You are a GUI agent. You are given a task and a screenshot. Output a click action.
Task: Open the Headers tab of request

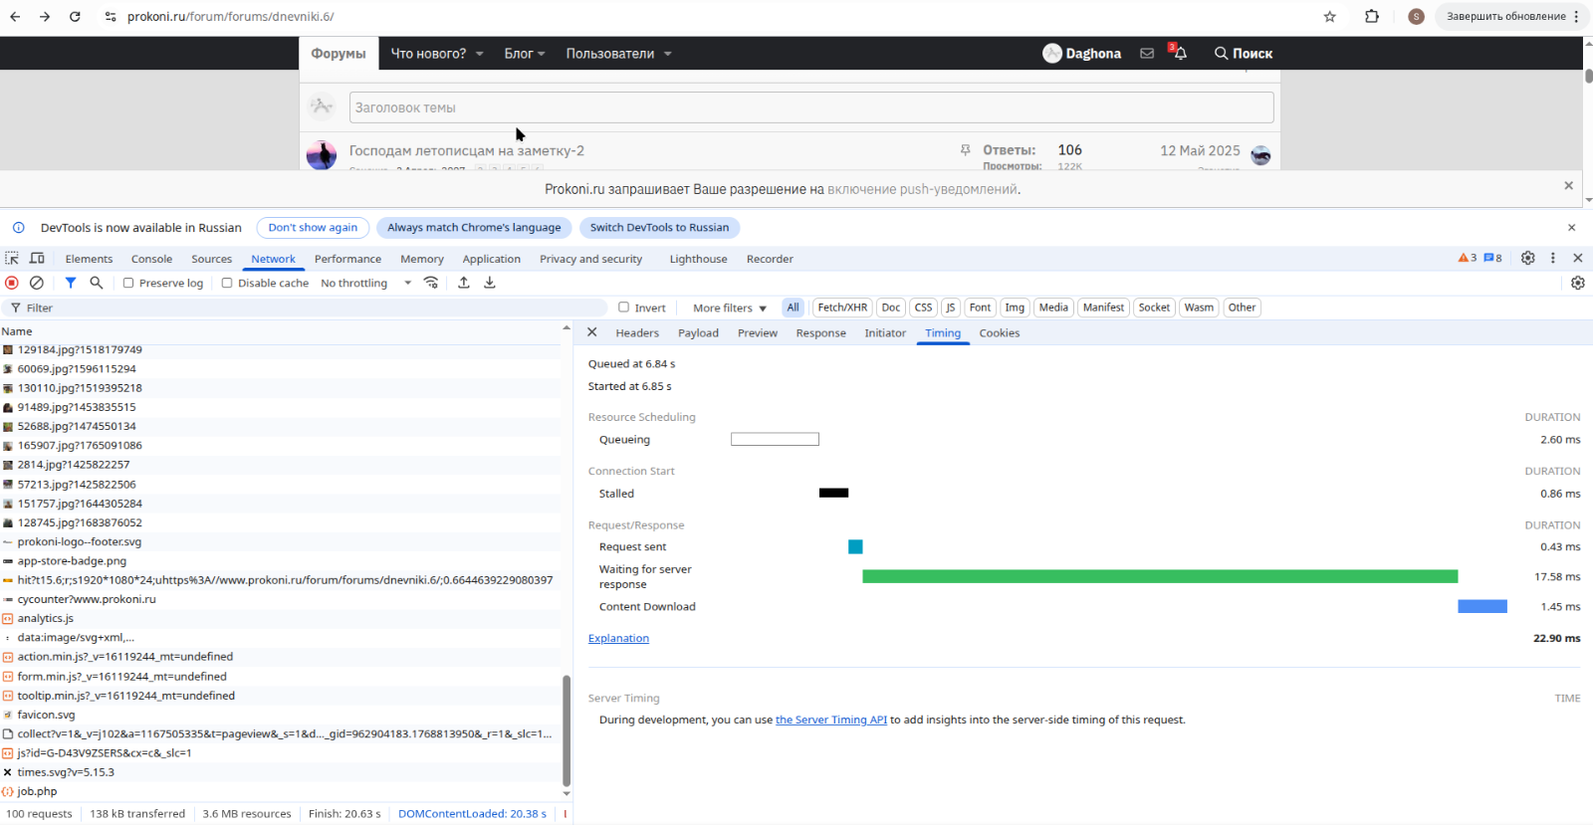(x=637, y=333)
